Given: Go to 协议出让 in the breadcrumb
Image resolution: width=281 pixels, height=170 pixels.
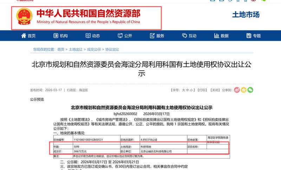Looking at the screenshot, I should tap(112, 49).
